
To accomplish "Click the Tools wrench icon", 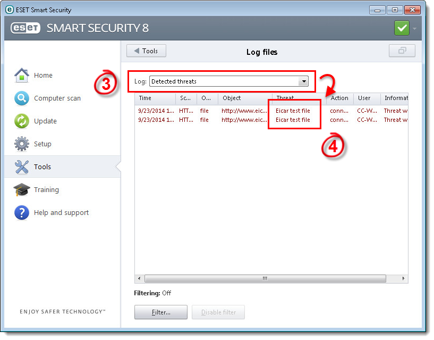I will coord(22,167).
